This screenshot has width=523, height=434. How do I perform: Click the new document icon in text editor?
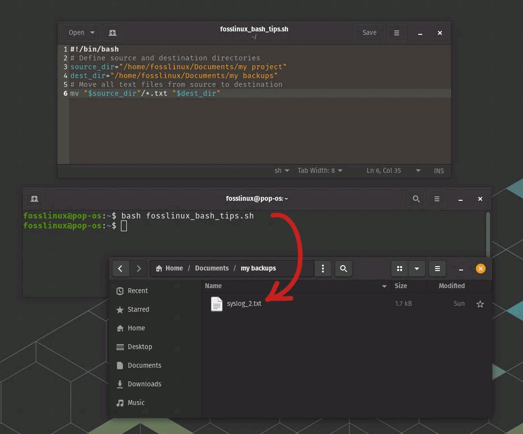(113, 33)
